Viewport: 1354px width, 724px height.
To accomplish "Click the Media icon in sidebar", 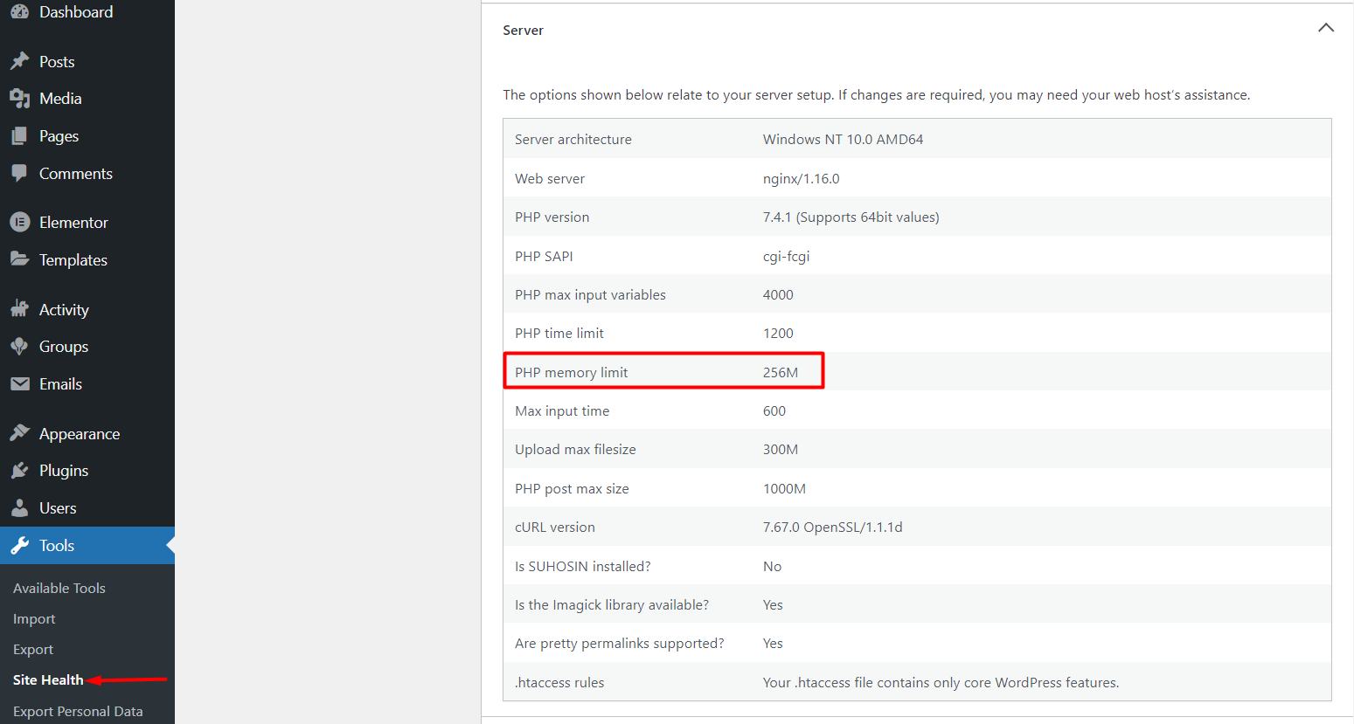I will 19,99.
